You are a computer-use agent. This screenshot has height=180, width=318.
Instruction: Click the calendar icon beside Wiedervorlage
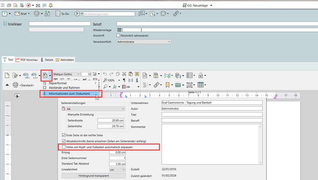pos(119,30)
